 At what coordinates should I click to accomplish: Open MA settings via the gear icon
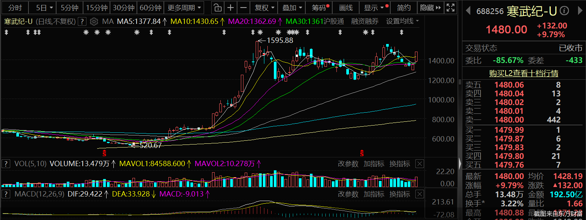(94, 21)
